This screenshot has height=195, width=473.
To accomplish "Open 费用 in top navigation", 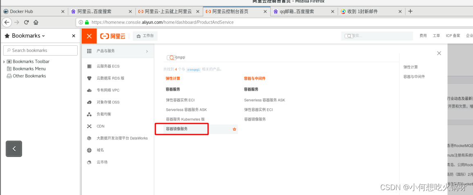I will coord(423,36).
